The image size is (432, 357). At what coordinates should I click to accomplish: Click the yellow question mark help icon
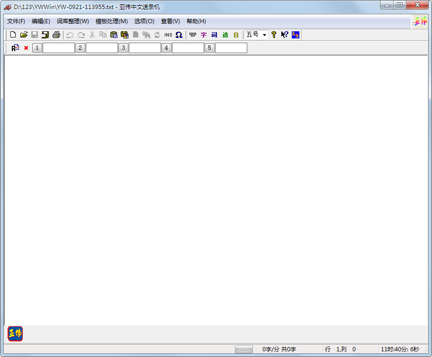(x=273, y=35)
